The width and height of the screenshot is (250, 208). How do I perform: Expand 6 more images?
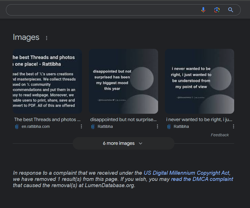point(119,143)
